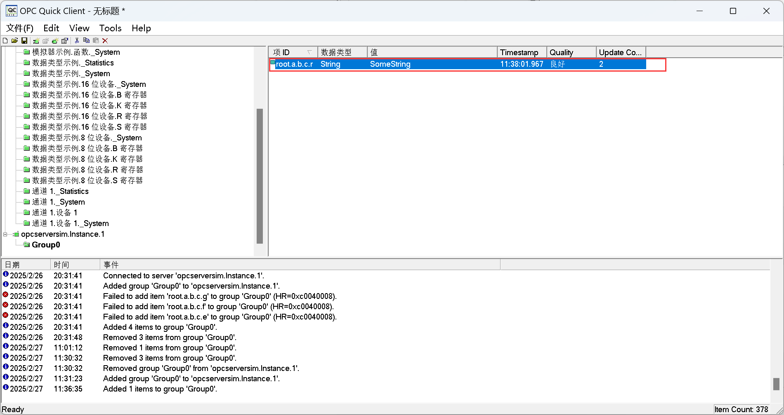Open the View menu
Image resolution: width=784 pixels, height=415 pixels.
click(x=79, y=28)
